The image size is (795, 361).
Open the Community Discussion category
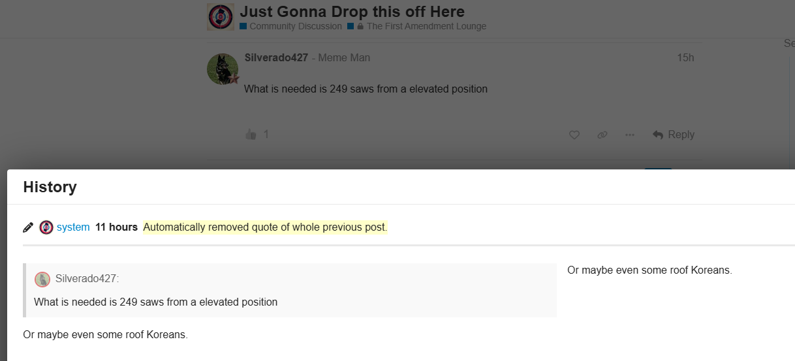coord(295,27)
